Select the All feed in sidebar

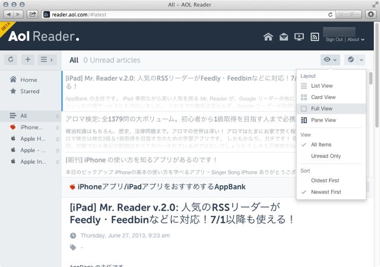pyautogui.click(x=31, y=116)
